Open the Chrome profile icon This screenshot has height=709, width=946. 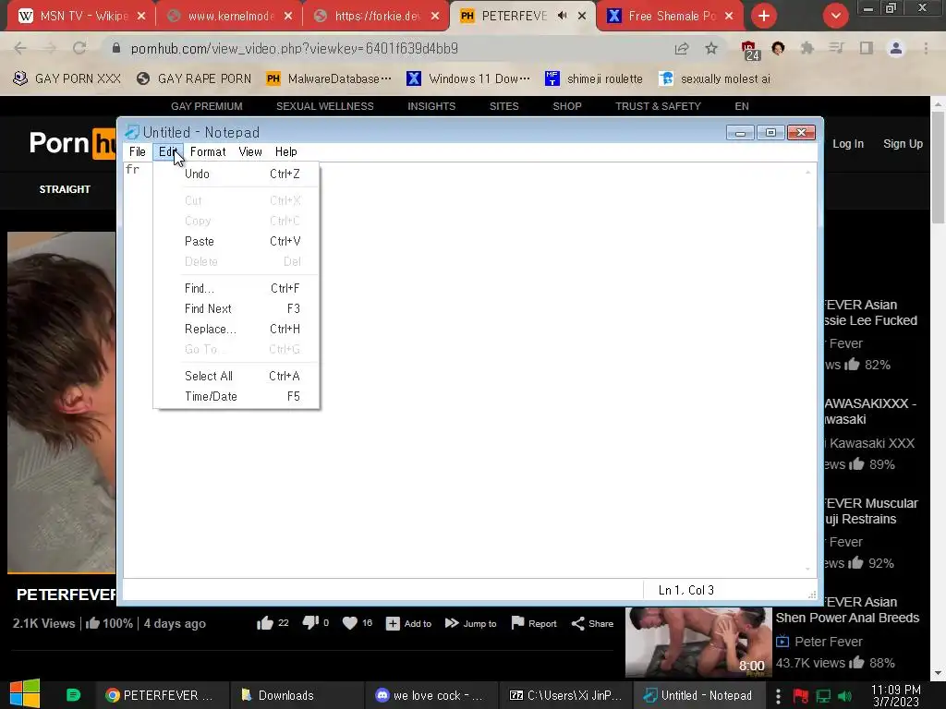click(x=896, y=48)
